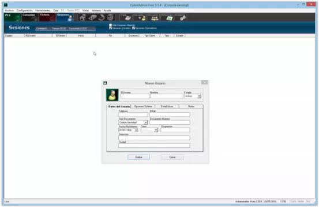Close the Nuevo Usuario dialog
Image resolution: width=319 pixels, height=207 pixels.
204,82
